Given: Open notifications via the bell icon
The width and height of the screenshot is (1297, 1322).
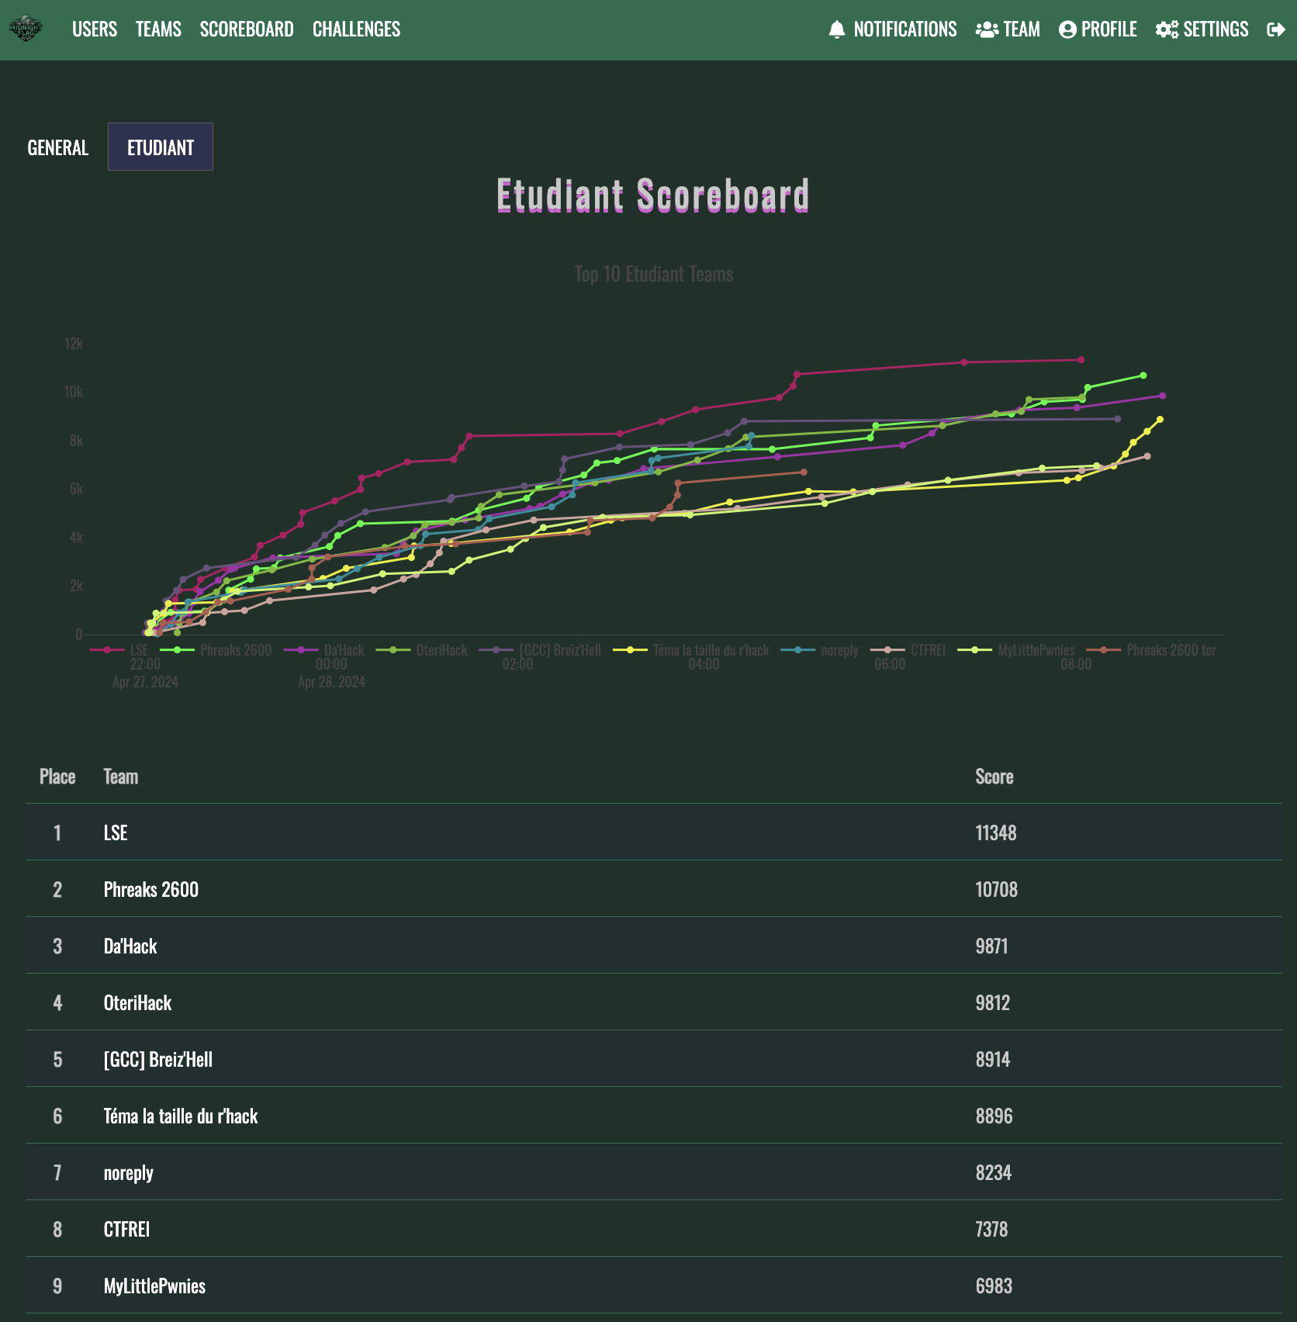Looking at the screenshot, I should [836, 29].
